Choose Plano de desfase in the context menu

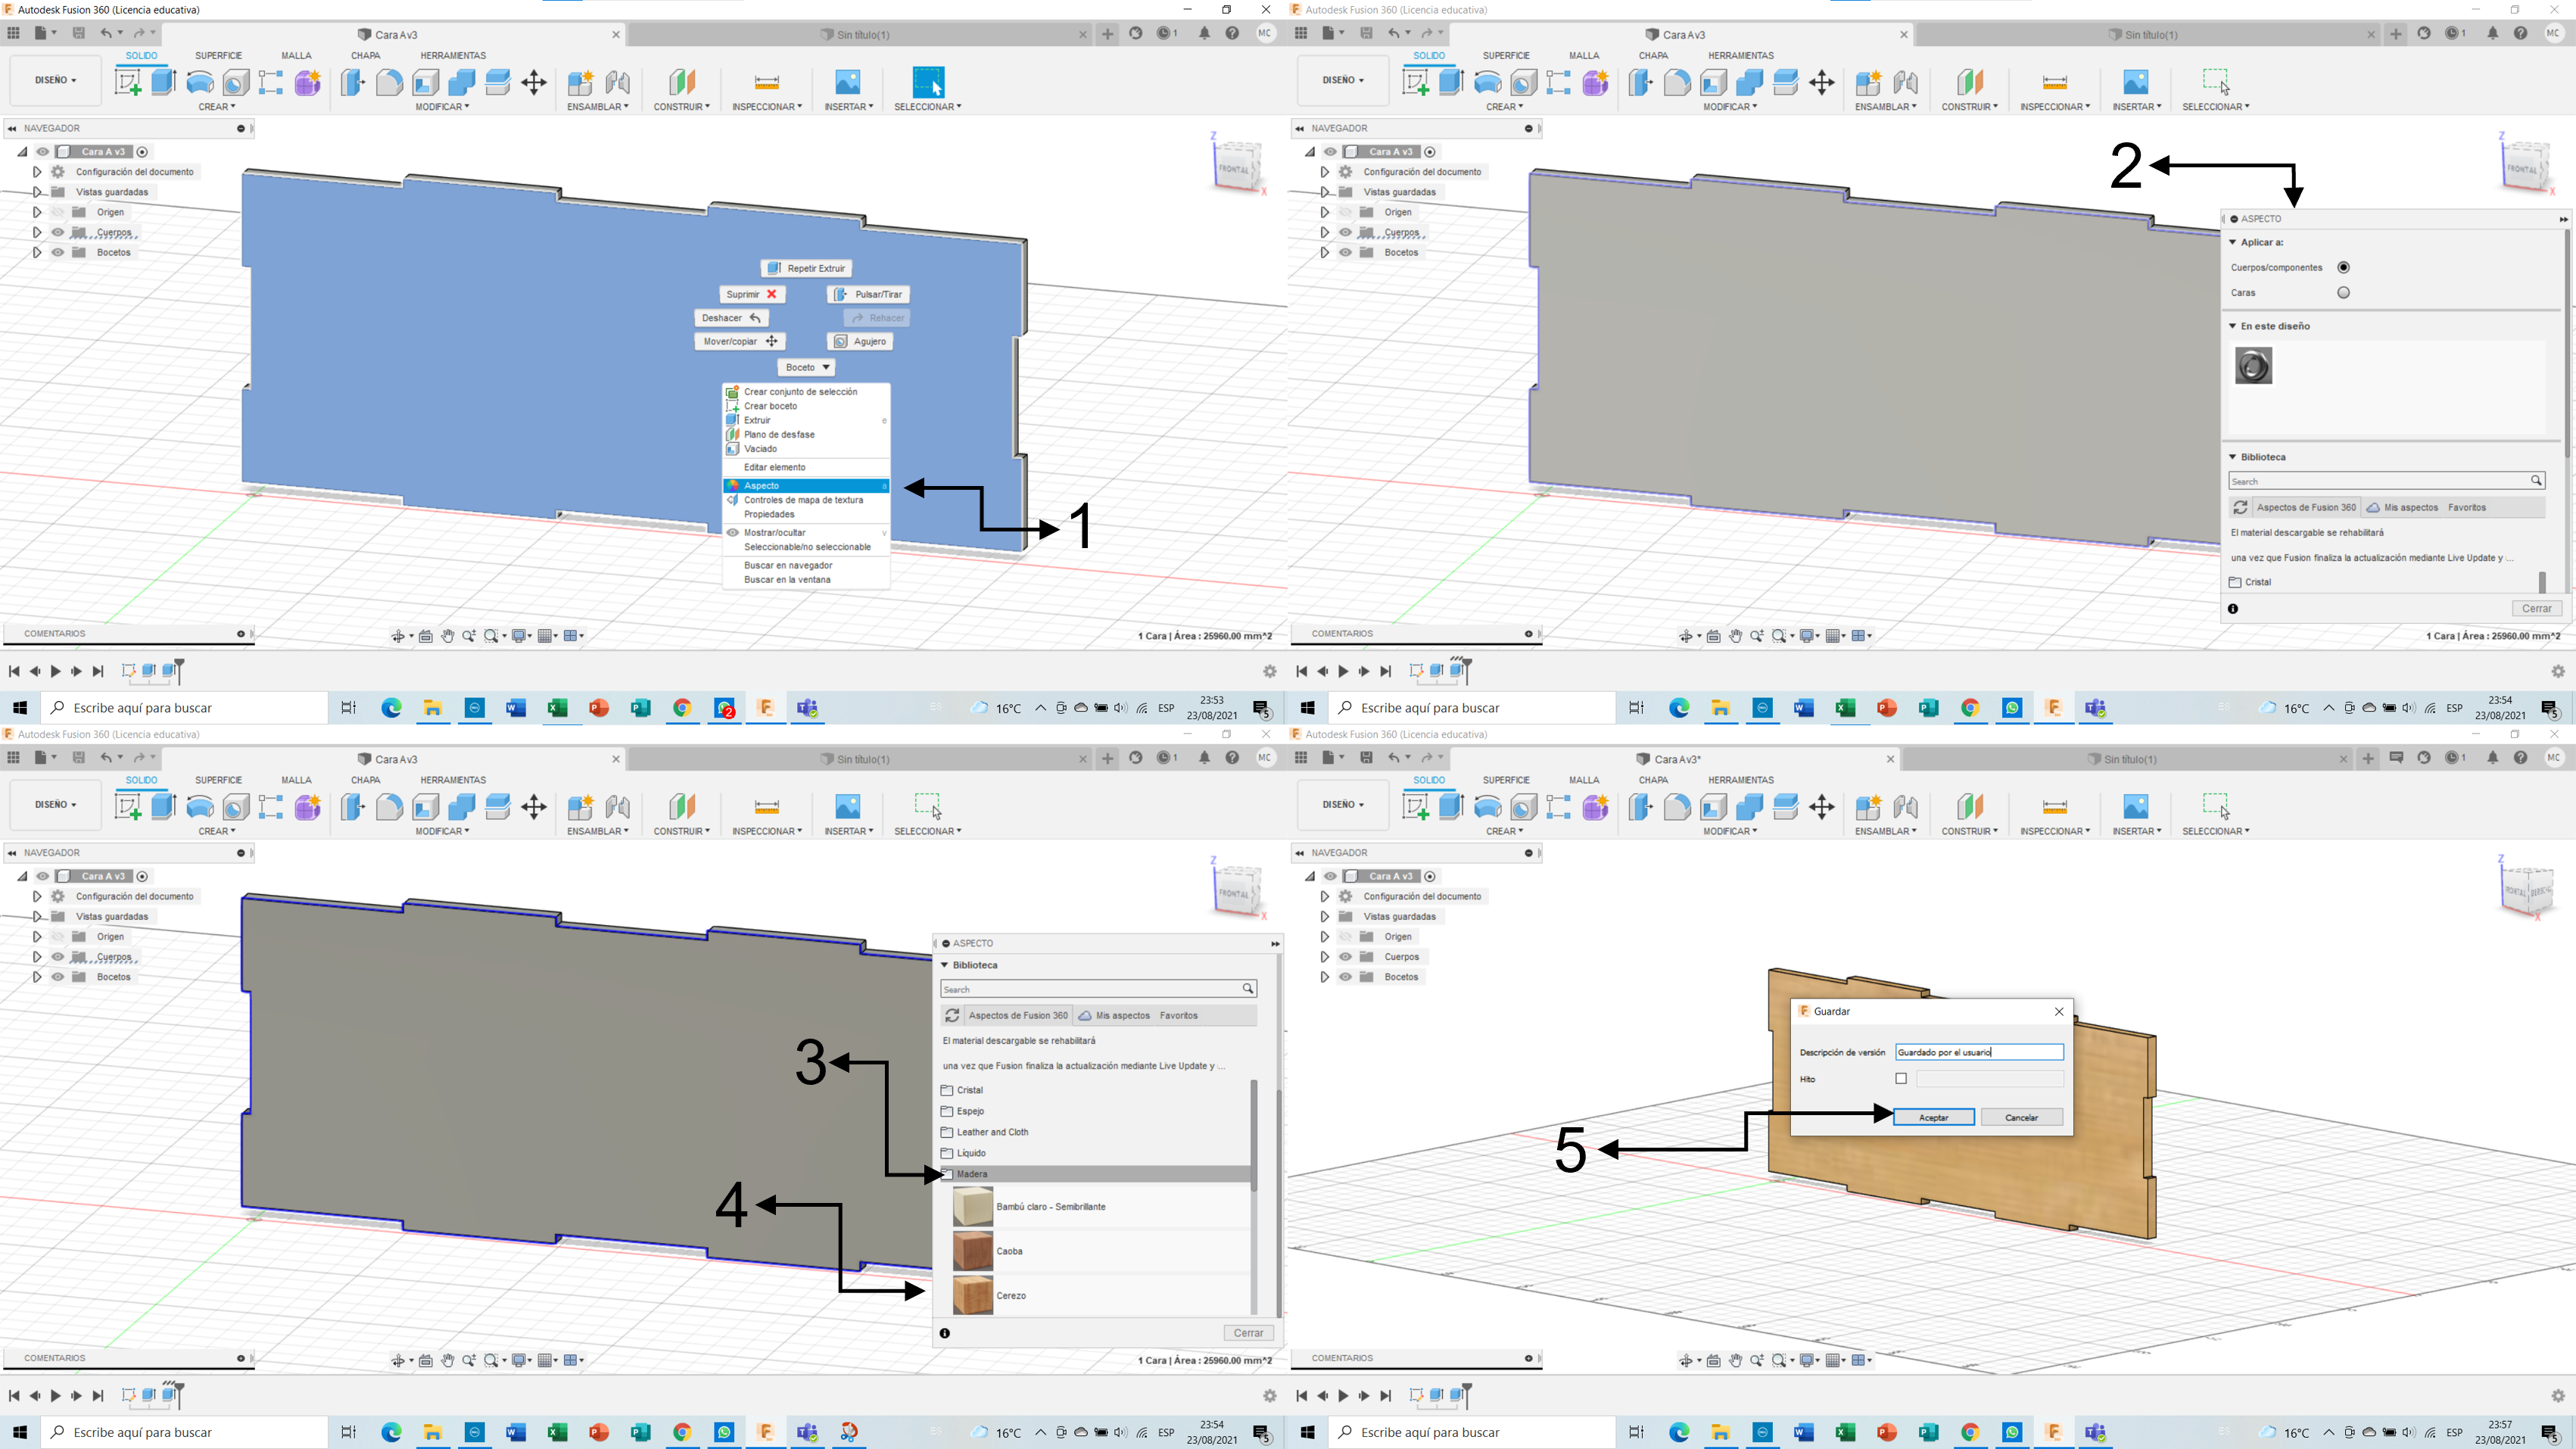tap(779, 434)
